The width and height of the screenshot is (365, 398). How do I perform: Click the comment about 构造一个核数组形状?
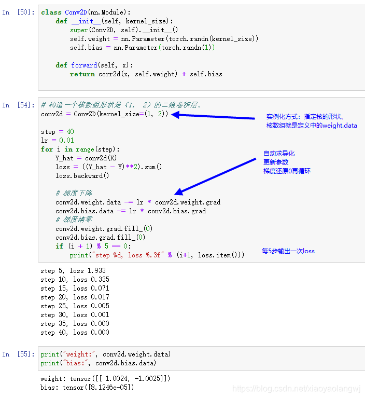121,105
